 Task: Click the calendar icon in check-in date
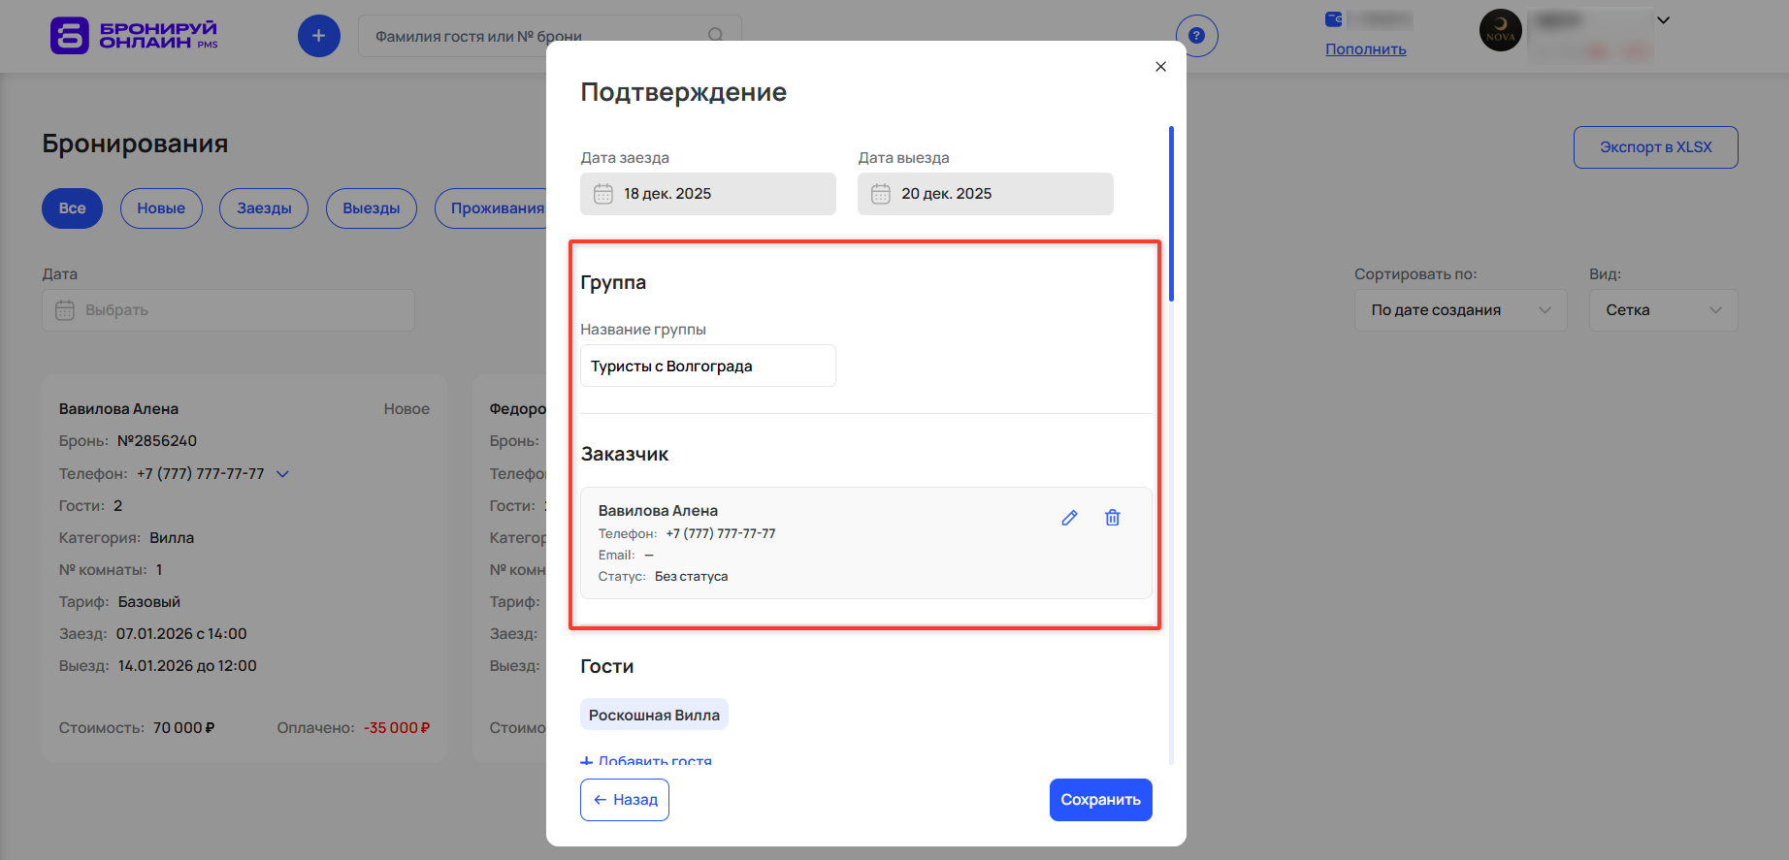(x=603, y=194)
